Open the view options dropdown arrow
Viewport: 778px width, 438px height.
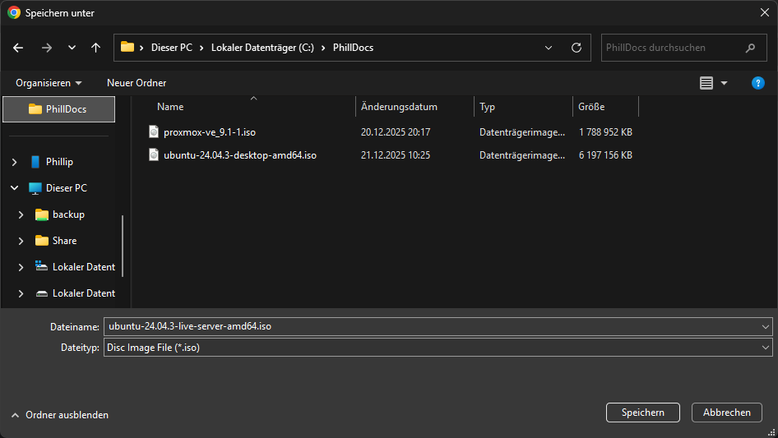(724, 83)
